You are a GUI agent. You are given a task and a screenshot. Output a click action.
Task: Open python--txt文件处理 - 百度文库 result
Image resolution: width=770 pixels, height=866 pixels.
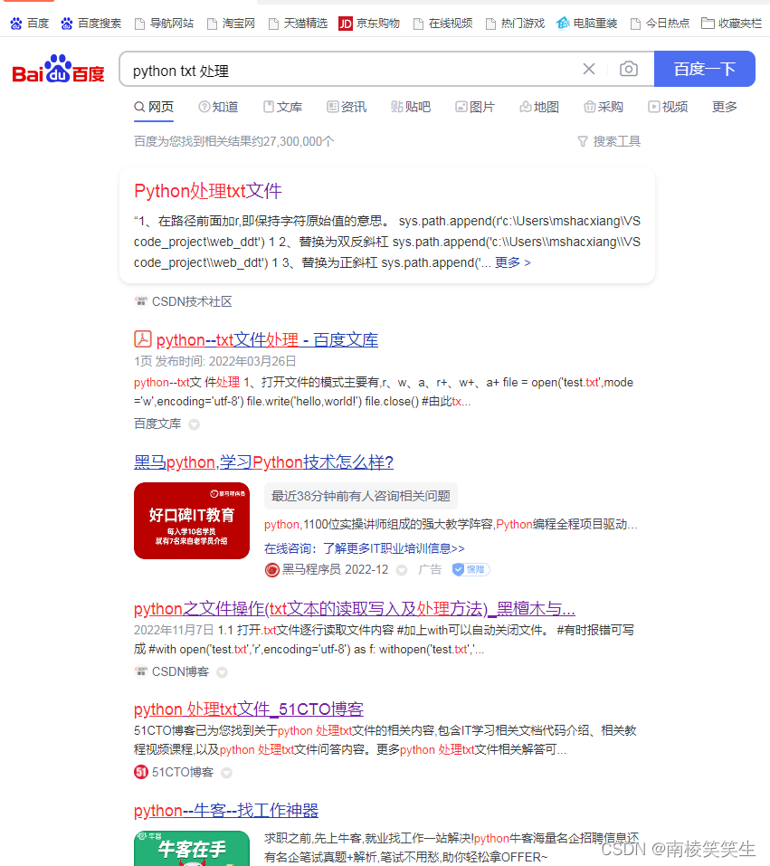tap(267, 339)
